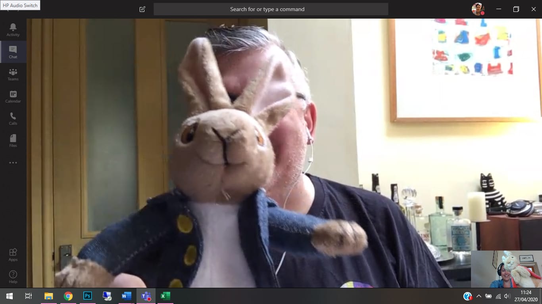The height and width of the screenshot is (304, 542).
Task: Open Task View on the taskbar
Action: pos(29,296)
